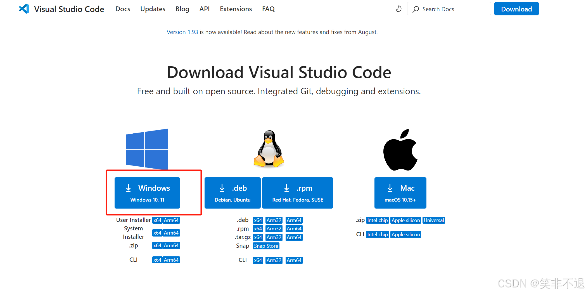Open the API menu item

(204, 9)
